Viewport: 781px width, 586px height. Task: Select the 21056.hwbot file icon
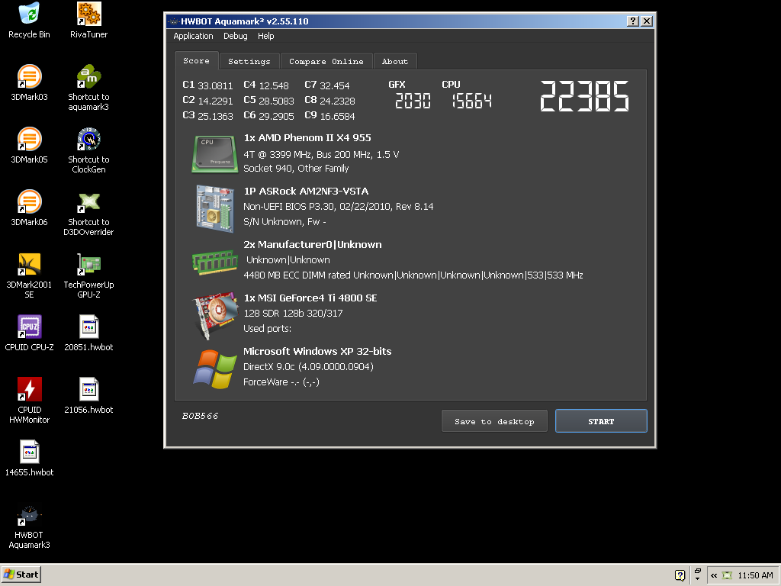click(x=88, y=396)
